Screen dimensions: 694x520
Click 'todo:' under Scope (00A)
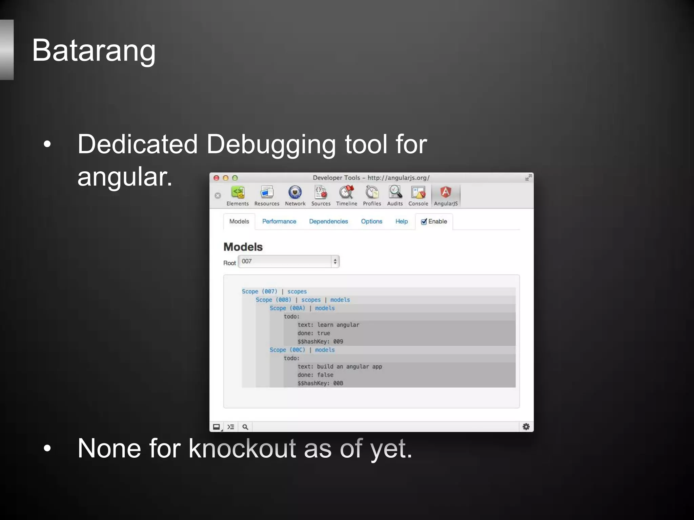click(x=291, y=317)
